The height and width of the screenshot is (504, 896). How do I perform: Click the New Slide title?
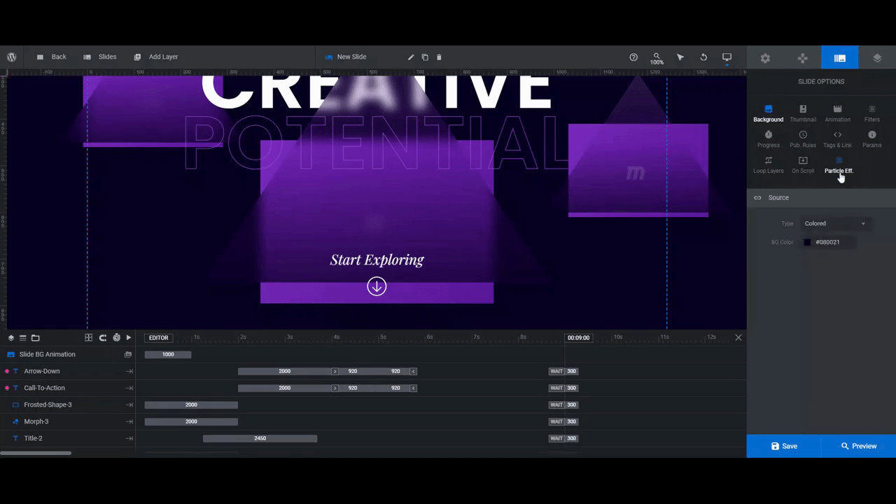click(x=351, y=57)
